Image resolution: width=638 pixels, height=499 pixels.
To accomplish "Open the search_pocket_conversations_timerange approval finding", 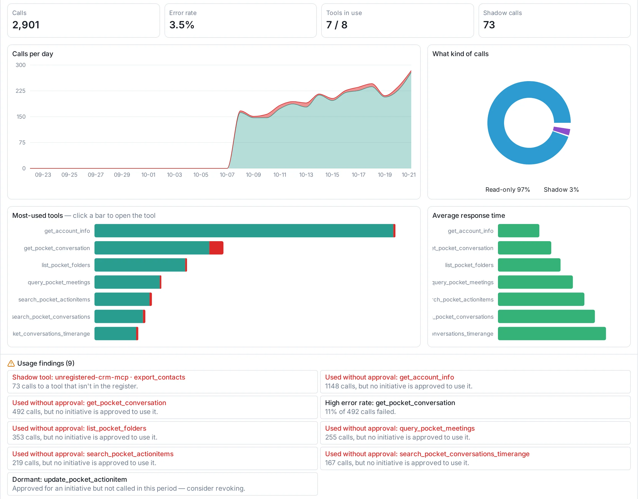I will pyautogui.click(x=475, y=458).
